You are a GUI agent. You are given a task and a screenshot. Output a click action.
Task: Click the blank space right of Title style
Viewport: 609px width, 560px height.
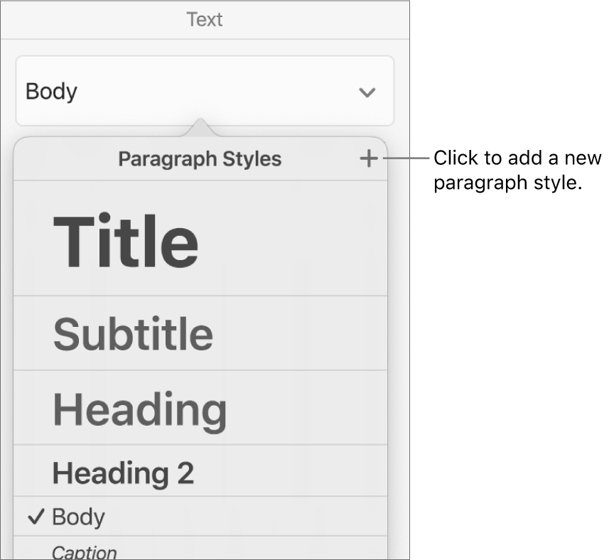tap(298, 240)
